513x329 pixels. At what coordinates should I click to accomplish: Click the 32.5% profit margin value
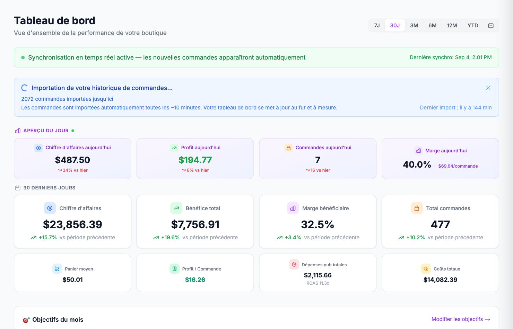(318, 224)
